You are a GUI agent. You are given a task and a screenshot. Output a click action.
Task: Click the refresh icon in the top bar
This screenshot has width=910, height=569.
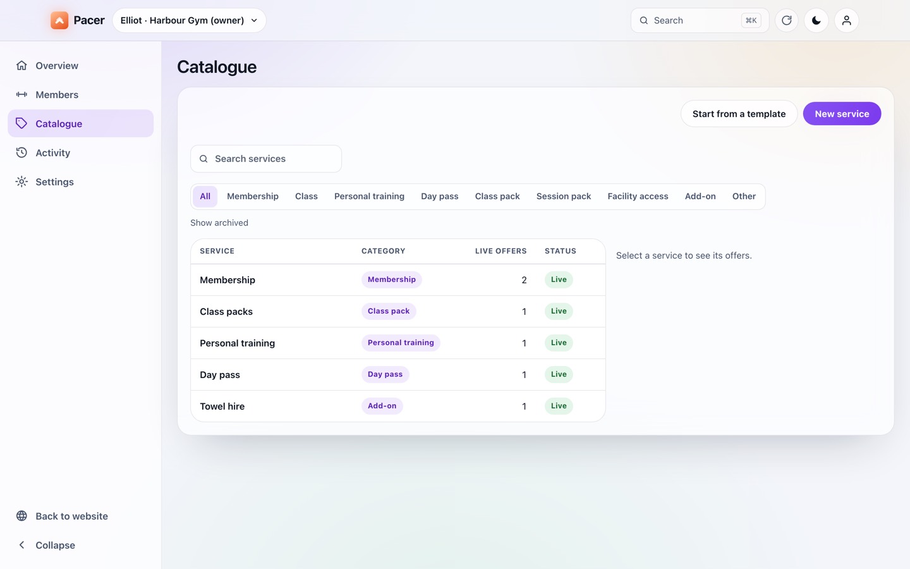[x=787, y=20]
